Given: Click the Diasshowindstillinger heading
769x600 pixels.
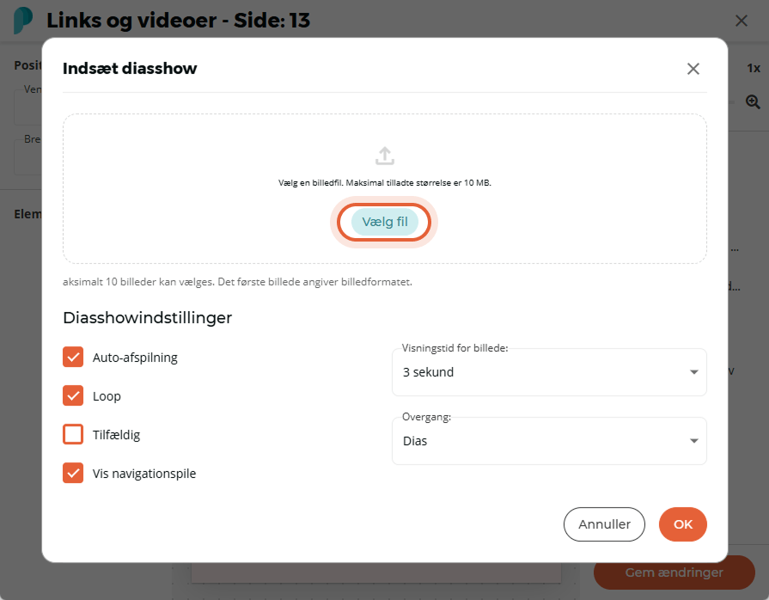Looking at the screenshot, I should [148, 318].
